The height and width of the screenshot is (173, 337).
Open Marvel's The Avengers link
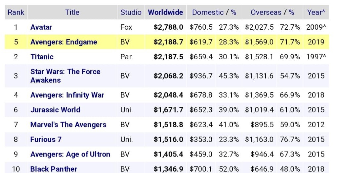coord(68,125)
